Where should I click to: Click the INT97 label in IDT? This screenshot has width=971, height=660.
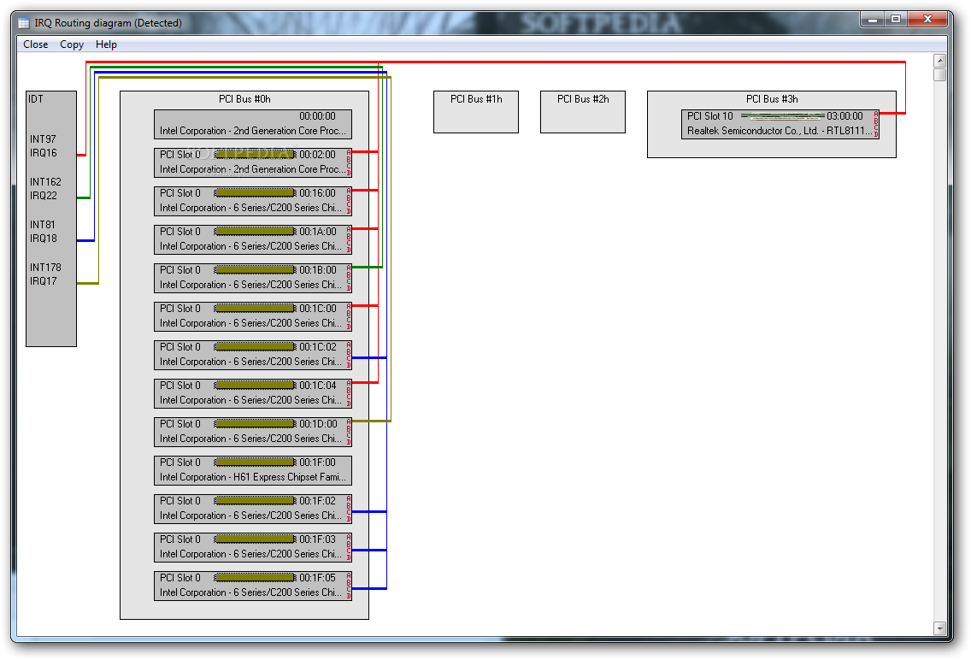[x=43, y=139]
